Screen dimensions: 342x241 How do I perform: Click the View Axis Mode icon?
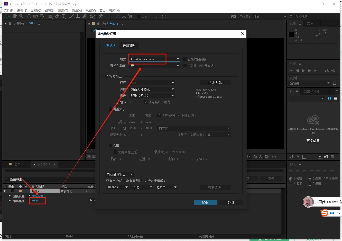tap(130, 16)
